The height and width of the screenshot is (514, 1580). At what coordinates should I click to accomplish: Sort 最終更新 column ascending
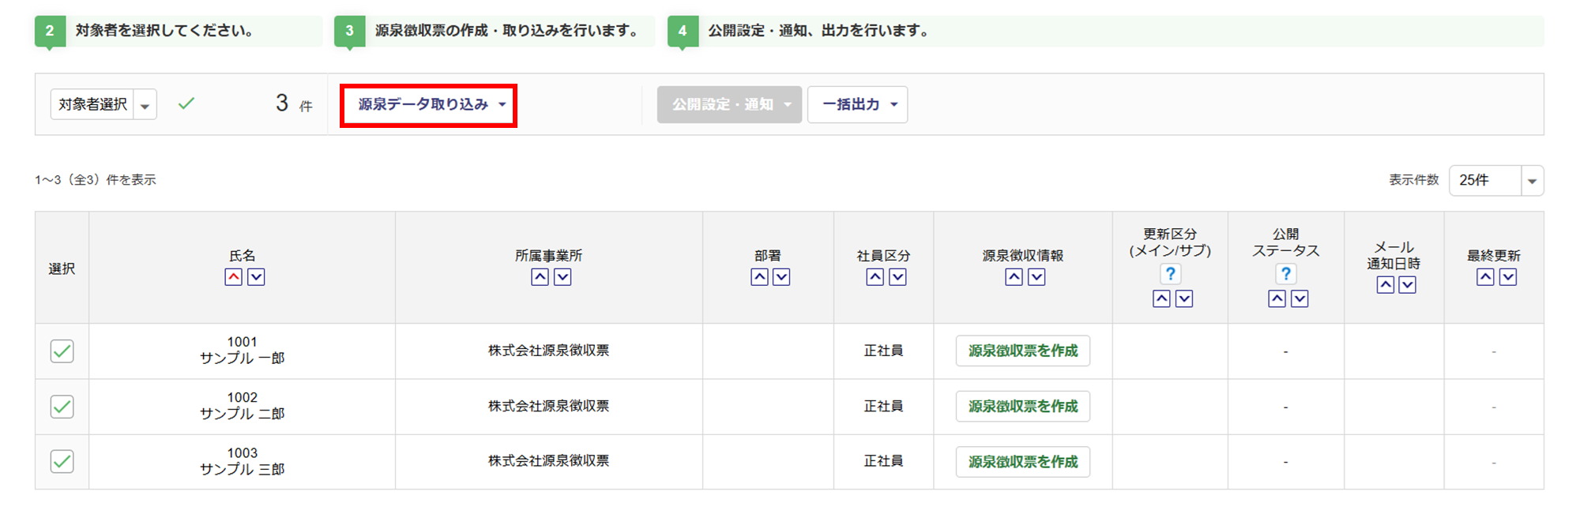[x=1485, y=277]
